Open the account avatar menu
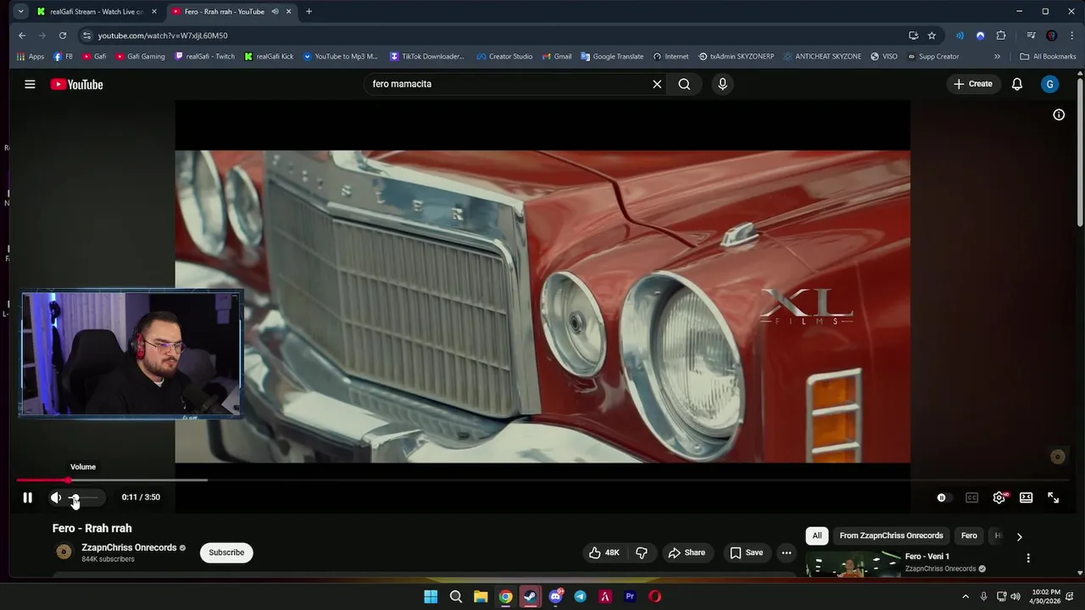The width and height of the screenshot is (1085, 610). pos(1050,84)
